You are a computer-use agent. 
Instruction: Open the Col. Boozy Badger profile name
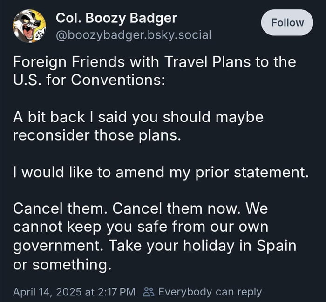click(x=116, y=18)
